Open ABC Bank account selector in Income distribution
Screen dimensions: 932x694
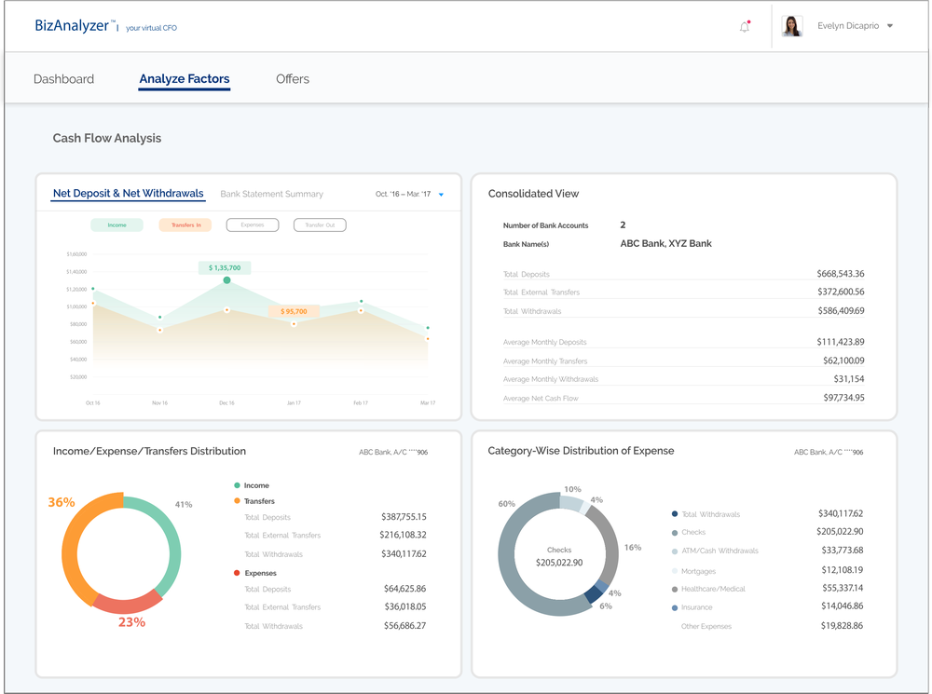tap(393, 453)
